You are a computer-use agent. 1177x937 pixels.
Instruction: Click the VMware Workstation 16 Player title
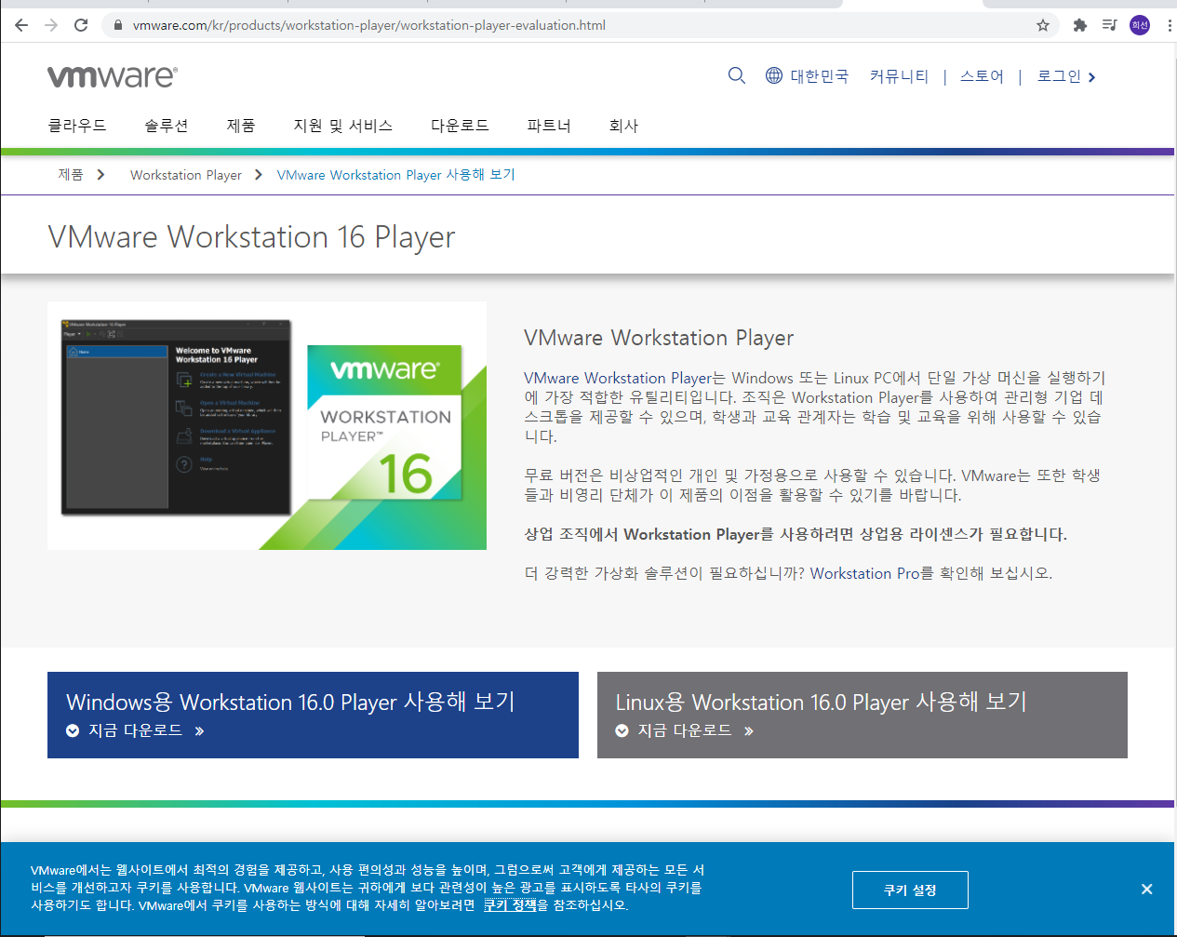coord(251,237)
